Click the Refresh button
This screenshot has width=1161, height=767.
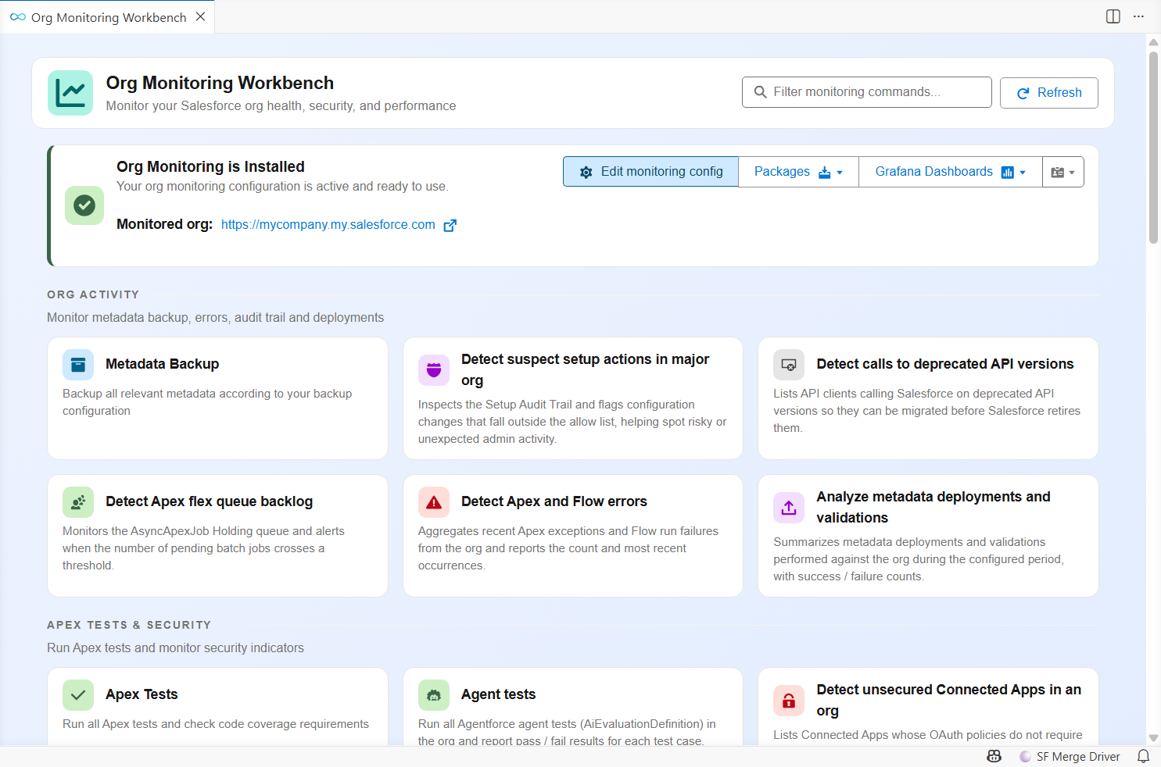pyautogui.click(x=1049, y=93)
